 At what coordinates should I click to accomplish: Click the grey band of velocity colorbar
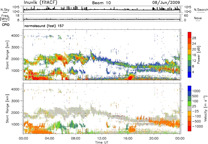coord(190,109)
